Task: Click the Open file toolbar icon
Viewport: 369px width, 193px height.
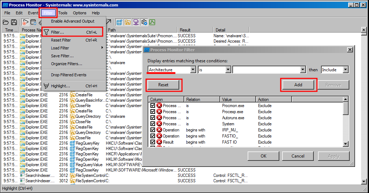Action: click(x=6, y=22)
